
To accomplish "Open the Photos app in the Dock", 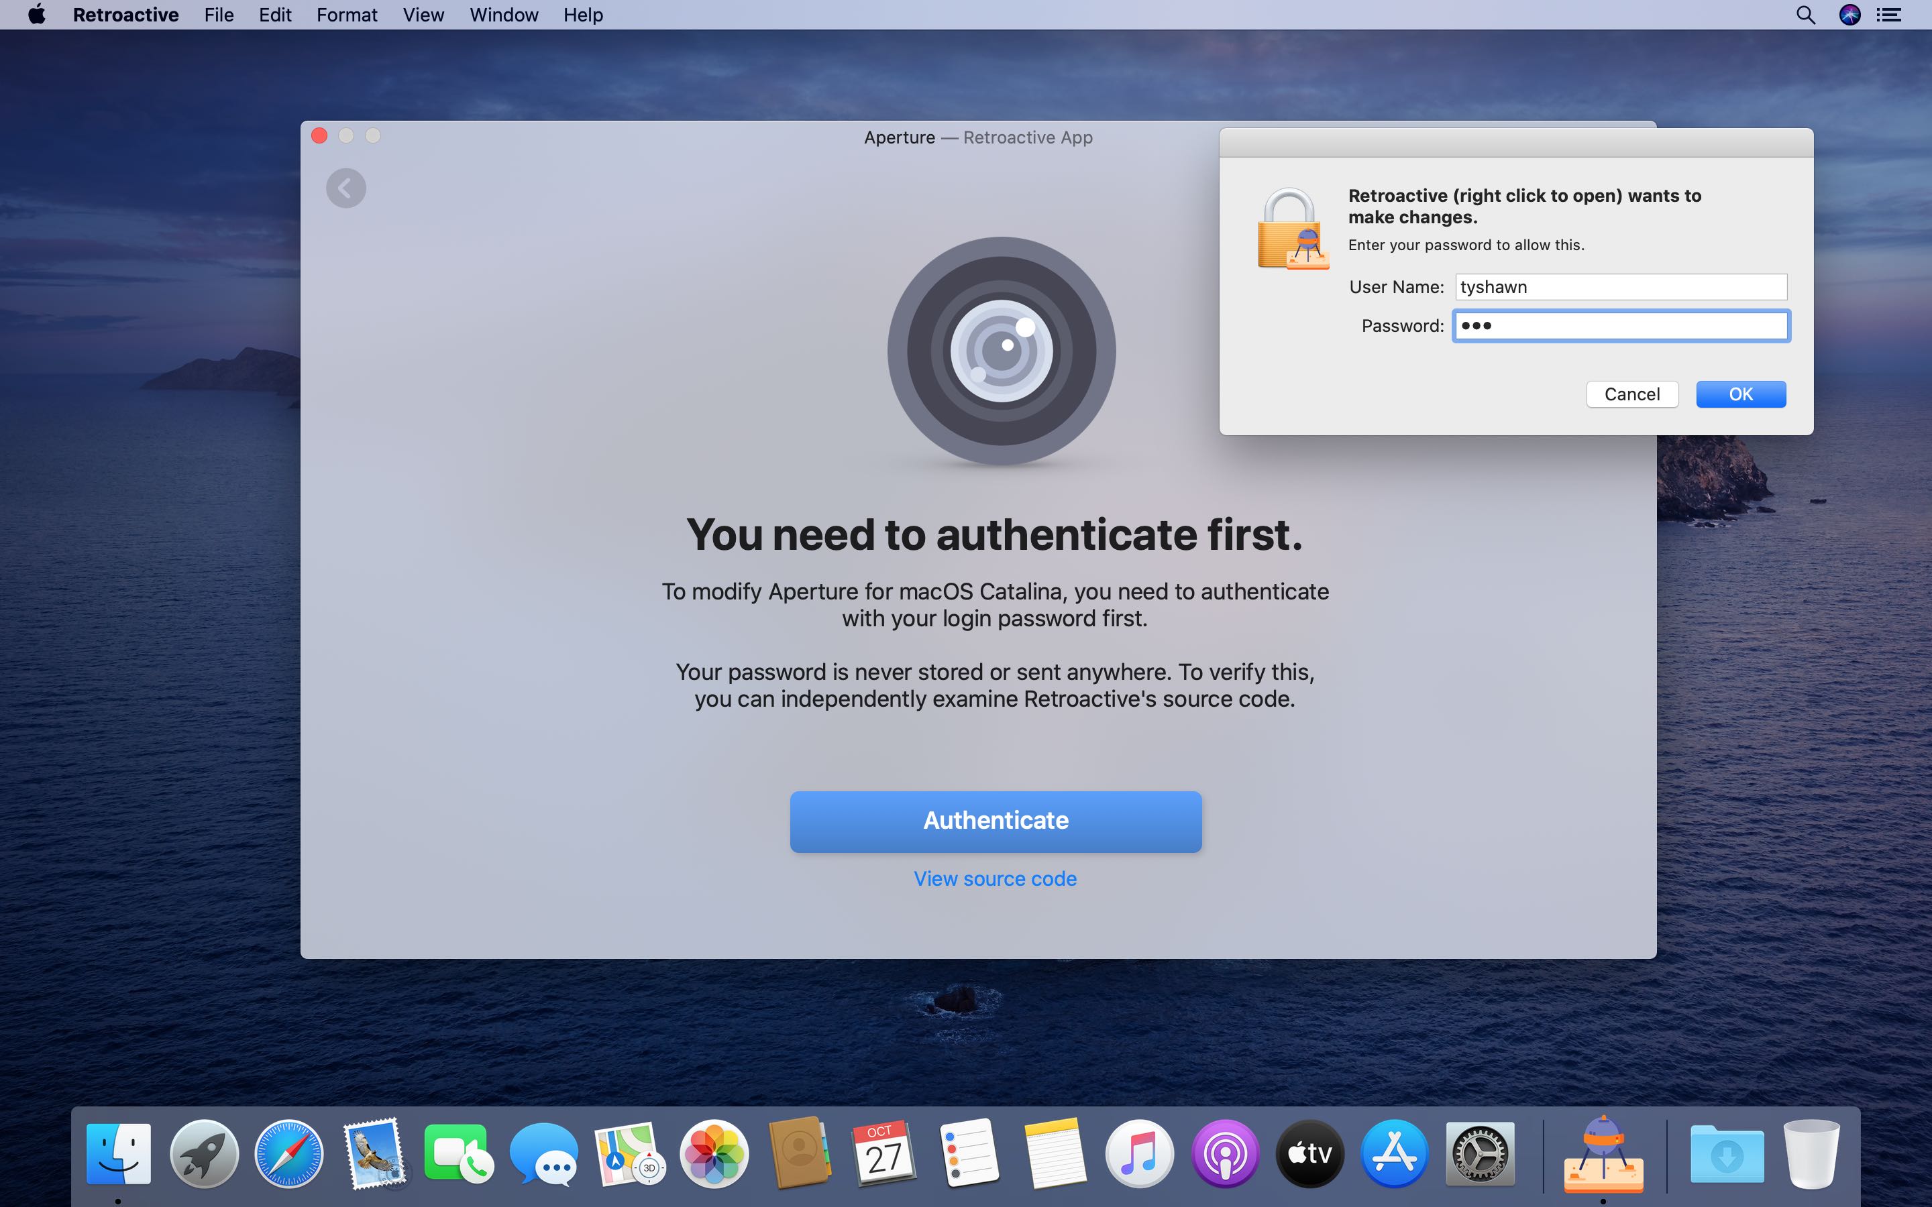I will (714, 1154).
